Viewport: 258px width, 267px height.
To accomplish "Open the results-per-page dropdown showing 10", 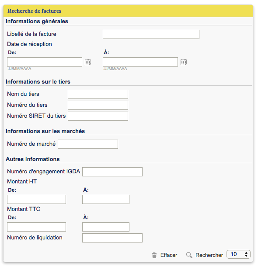I will [238, 254].
